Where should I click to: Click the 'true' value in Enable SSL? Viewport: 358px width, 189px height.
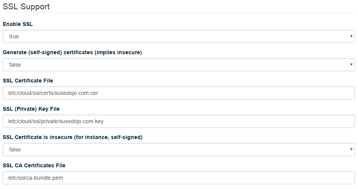point(14,36)
